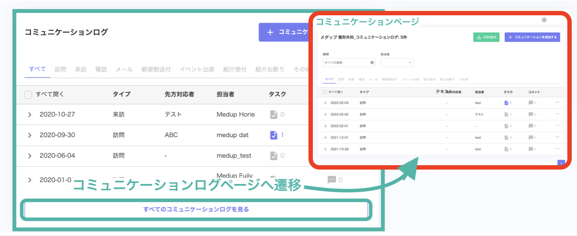Click すべての期間 date input field
This screenshot has width=577, height=236.
(349, 63)
